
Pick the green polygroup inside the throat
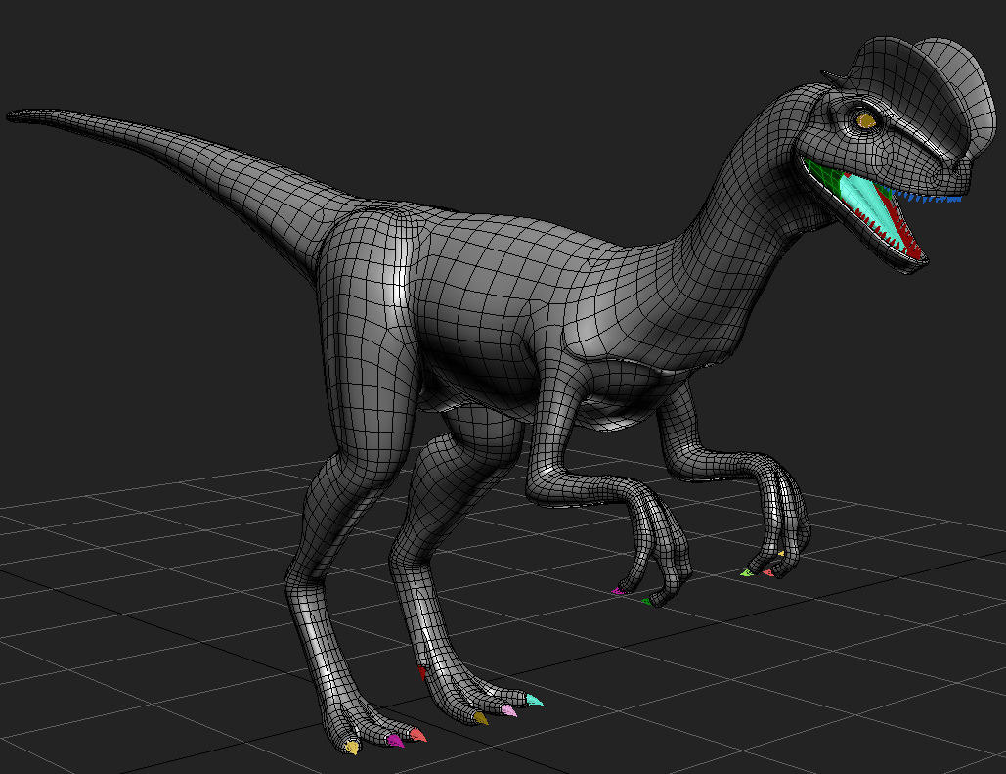coord(824,176)
